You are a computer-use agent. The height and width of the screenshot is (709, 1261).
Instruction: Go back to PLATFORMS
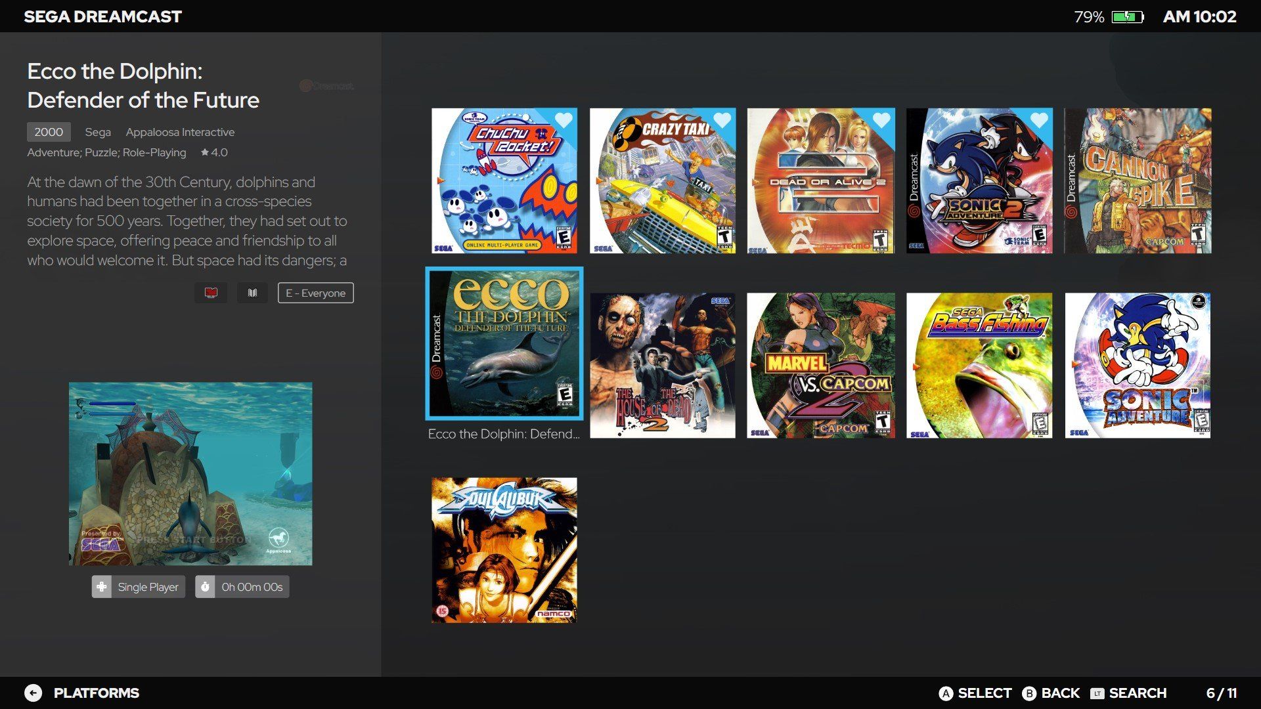[97, 693]
